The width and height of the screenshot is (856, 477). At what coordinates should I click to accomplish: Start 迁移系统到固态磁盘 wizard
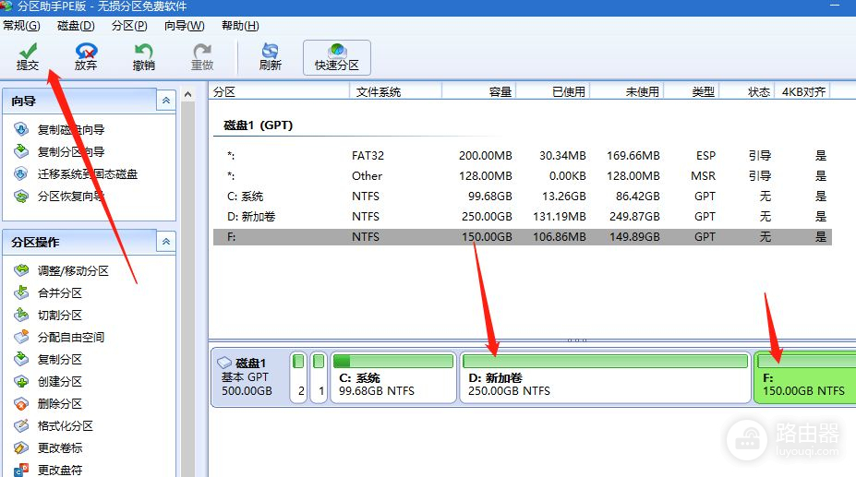pyautogui.click(x=87, y=174)
